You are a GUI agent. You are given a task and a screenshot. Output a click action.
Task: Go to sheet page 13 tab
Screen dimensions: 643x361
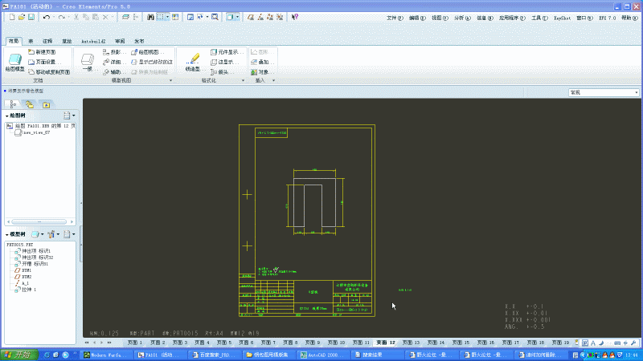(x=411, y=343)
